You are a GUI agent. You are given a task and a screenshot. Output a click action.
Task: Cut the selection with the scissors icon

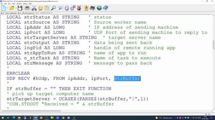pyautogui.click(x=34, y=8)
